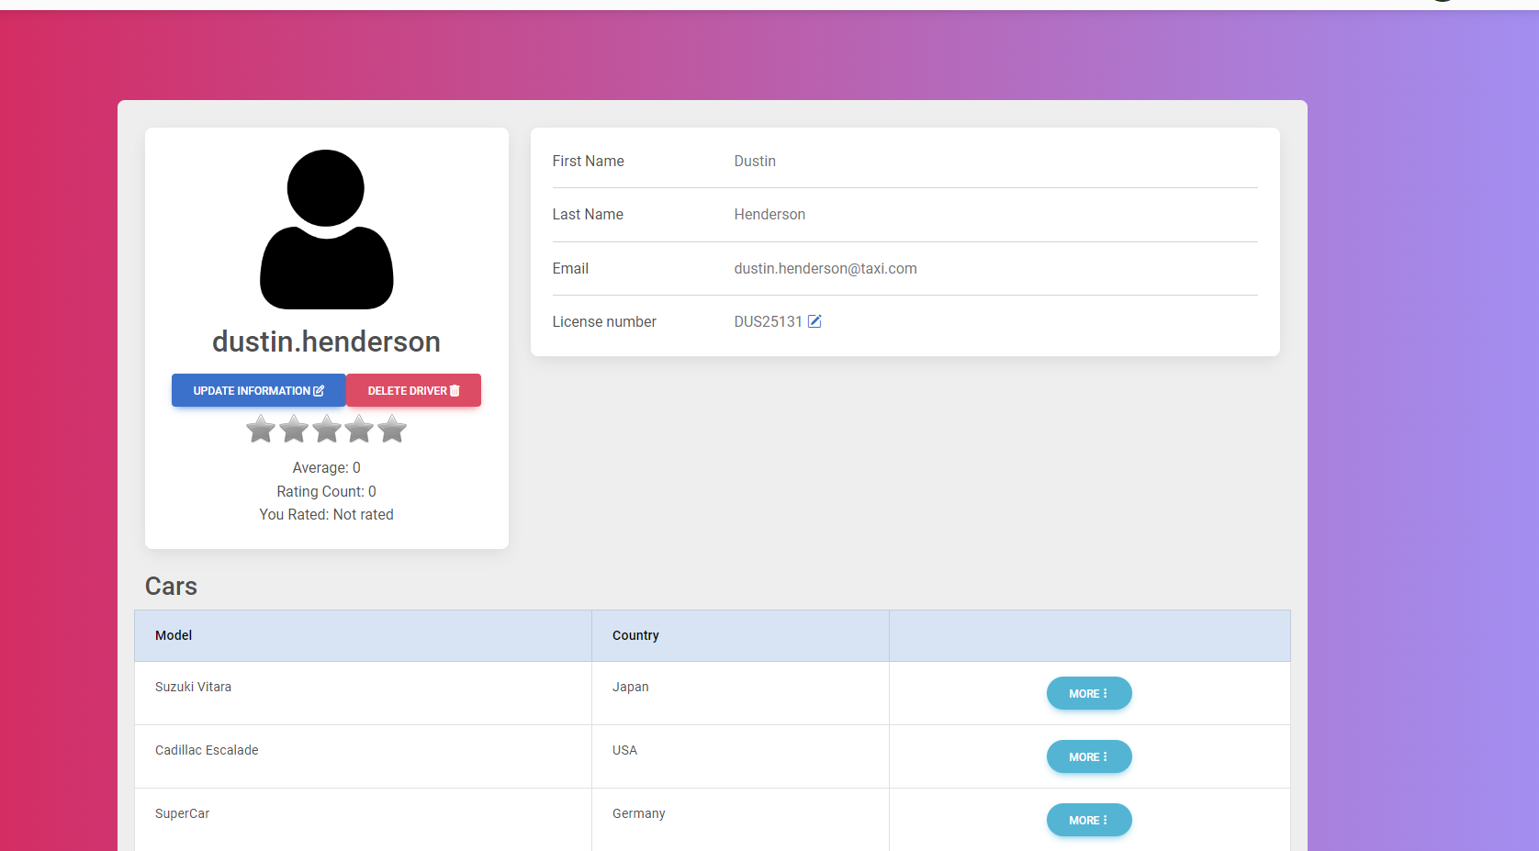Viewport: 1539px width, 851px height.
Task: Click the driver profile avatar silhouette
Action: pos(326,228)
